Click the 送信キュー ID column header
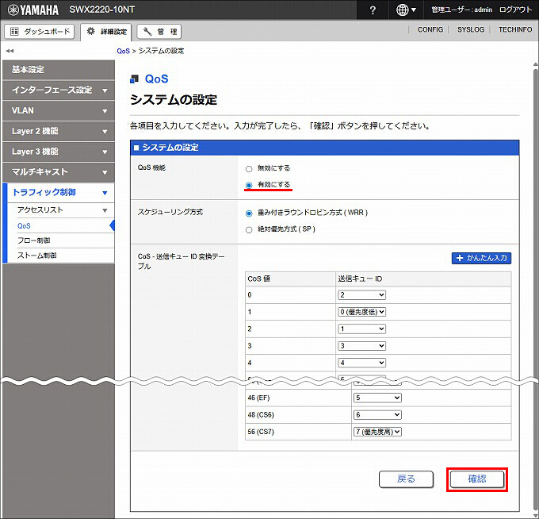Image resolution: width=539 pixels, height=519 pixels. point(423,279)
